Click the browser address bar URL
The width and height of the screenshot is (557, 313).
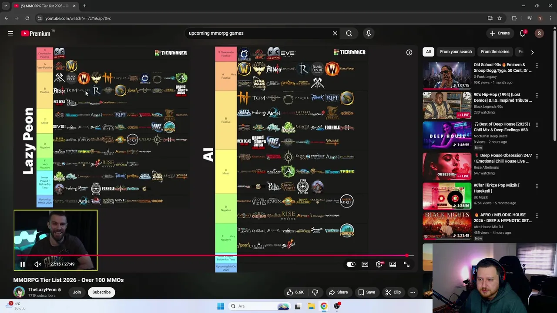(x=78, y=18)
